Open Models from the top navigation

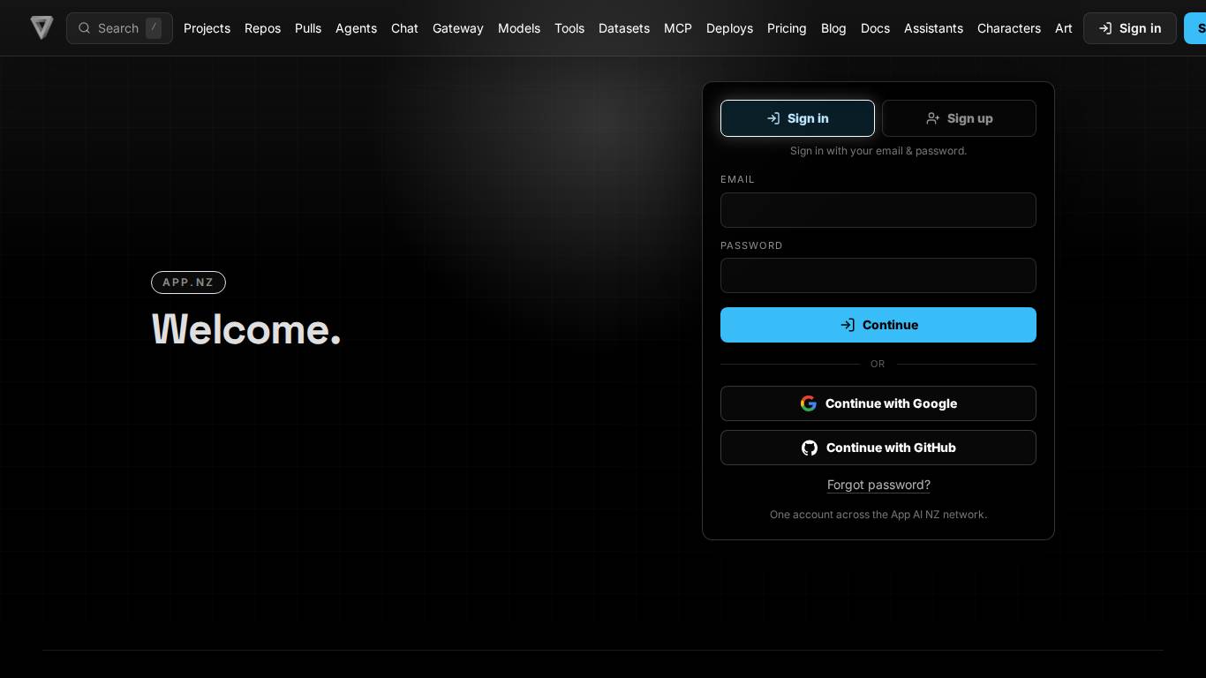click(x=519, y=28)
